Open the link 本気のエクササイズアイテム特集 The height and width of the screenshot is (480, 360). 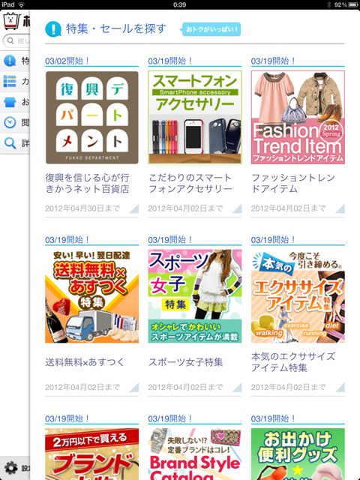(293, 361)
